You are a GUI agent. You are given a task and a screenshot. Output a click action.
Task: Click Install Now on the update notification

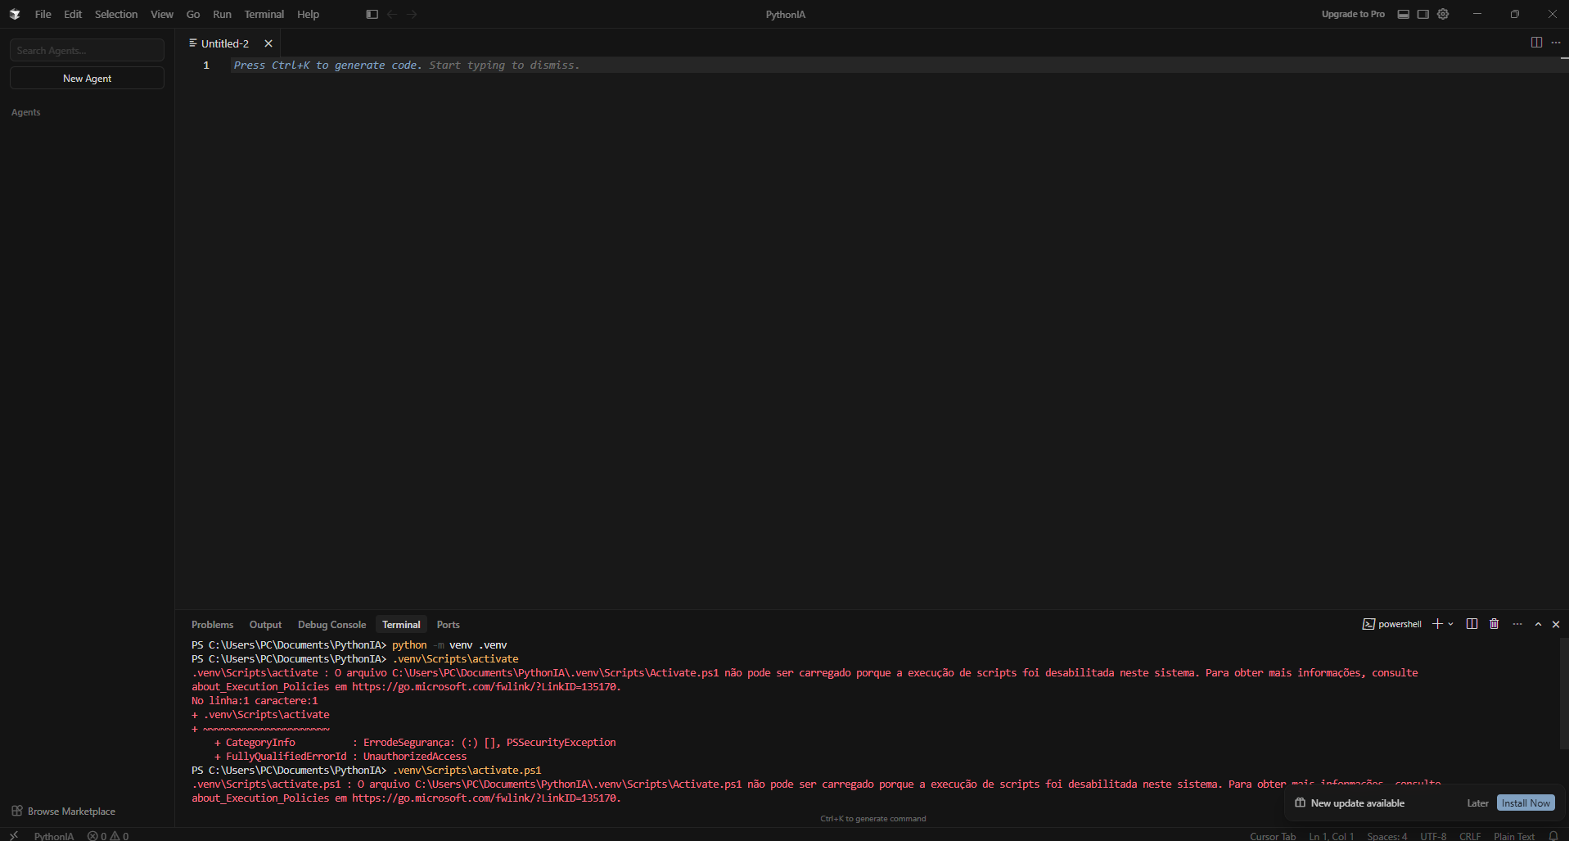point(1526,803)
